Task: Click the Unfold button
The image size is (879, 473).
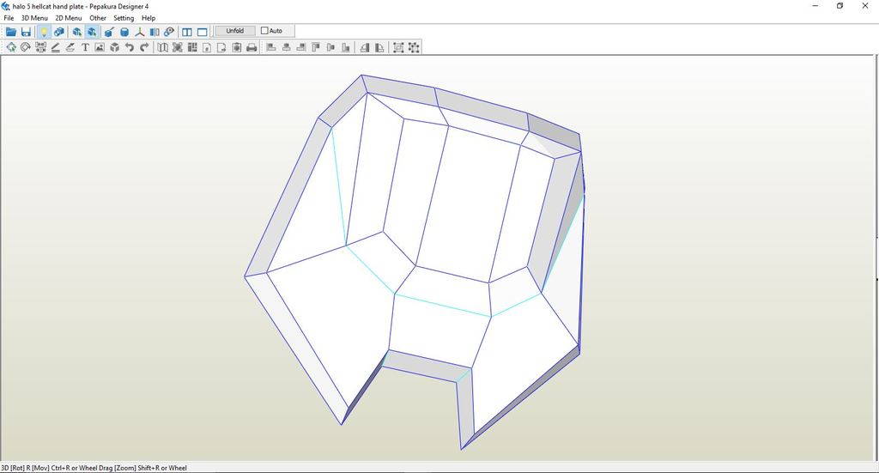Action: point(235,31)
